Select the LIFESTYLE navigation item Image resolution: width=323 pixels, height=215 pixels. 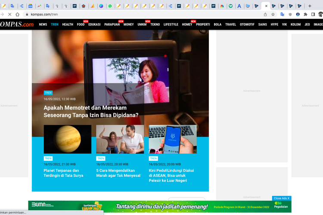click(x=171, y=25)
